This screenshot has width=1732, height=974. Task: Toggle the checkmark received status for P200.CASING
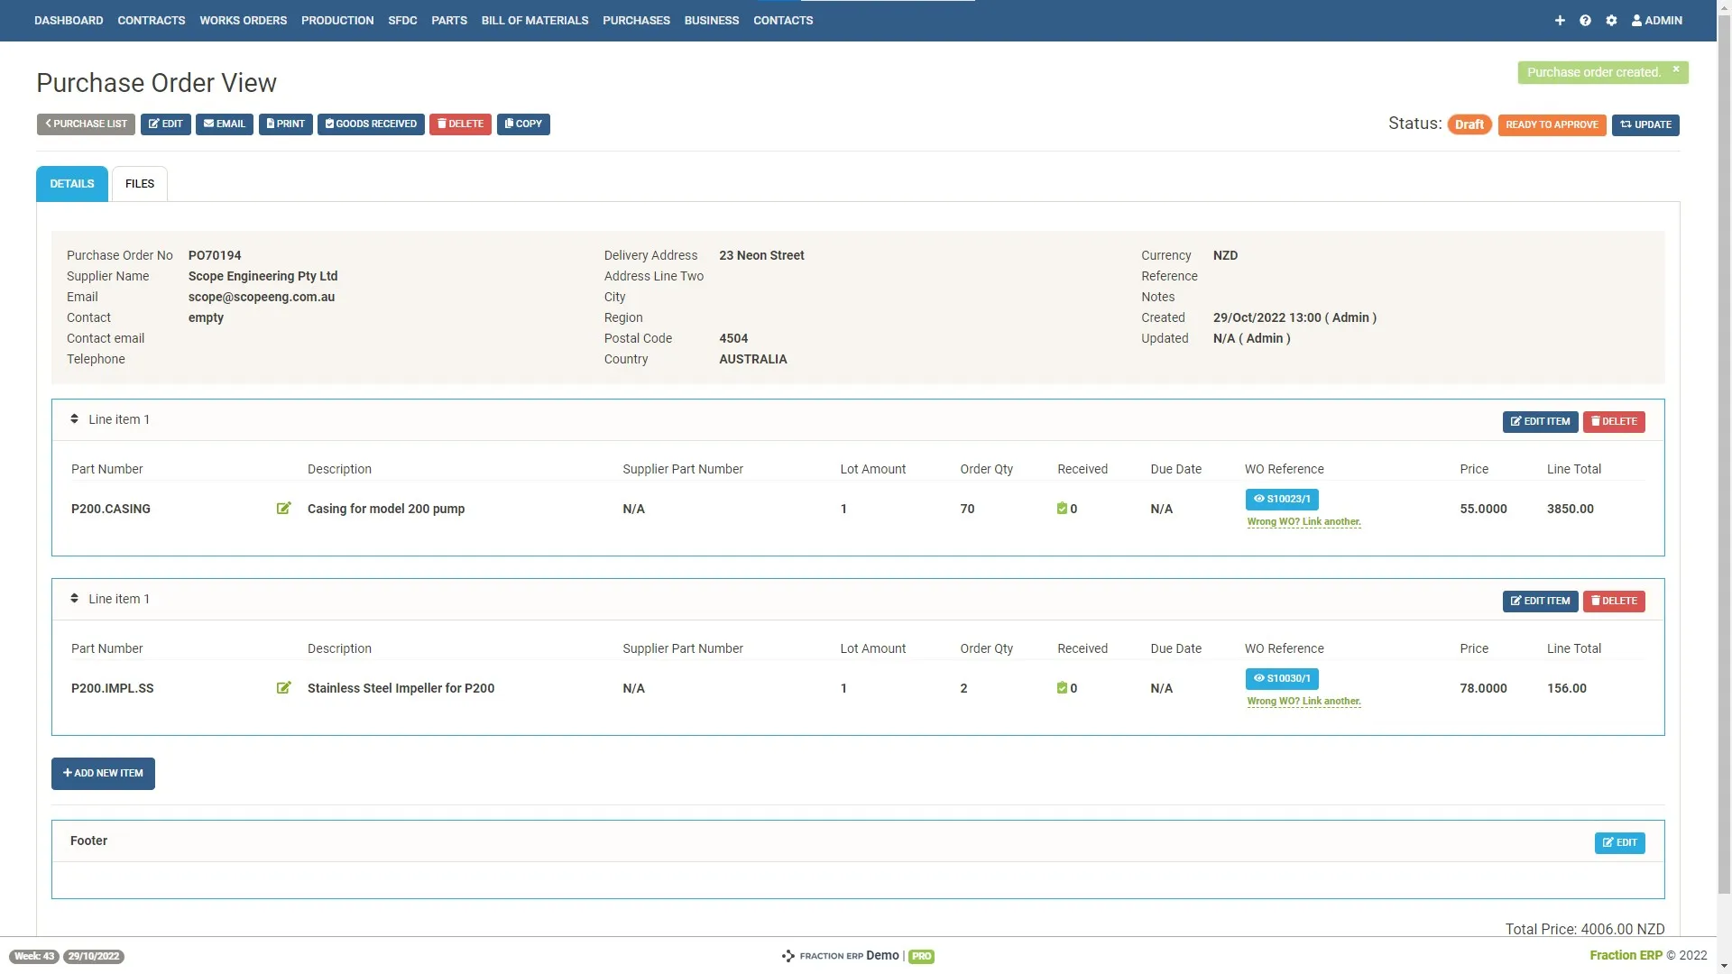click(1063, 508)
